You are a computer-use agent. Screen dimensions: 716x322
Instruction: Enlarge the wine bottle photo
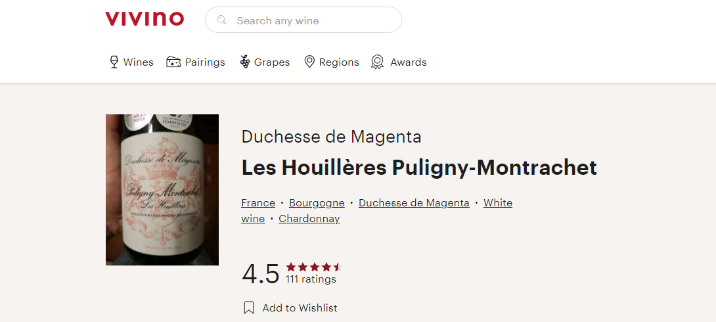(162, 190)
